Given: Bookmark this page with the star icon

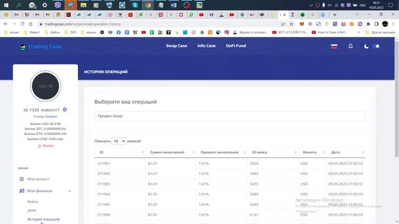Looking at the screenshot, I should coord(291,24).
